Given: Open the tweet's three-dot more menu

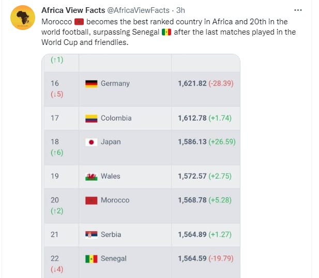Looking at the screenshot, I should (x=298, y=10).
